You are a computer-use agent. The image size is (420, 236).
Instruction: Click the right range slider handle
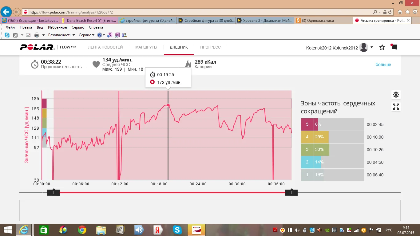point(291,193)
